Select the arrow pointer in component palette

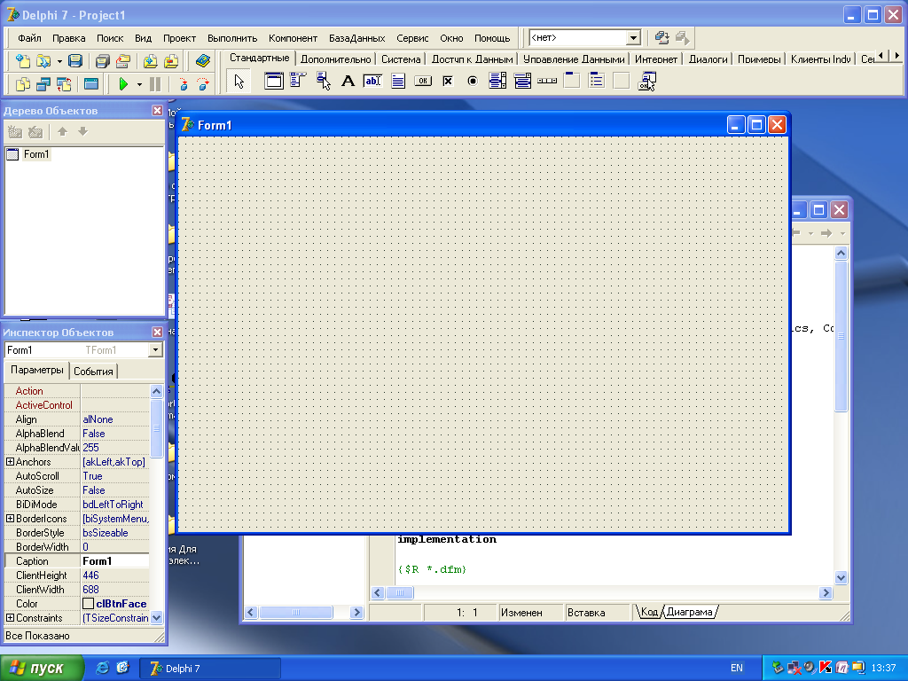pos(239,81)
